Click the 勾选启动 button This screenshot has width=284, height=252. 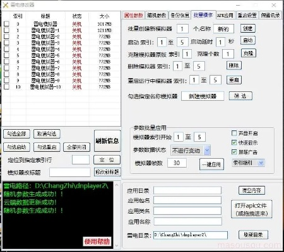pos(16,147)
